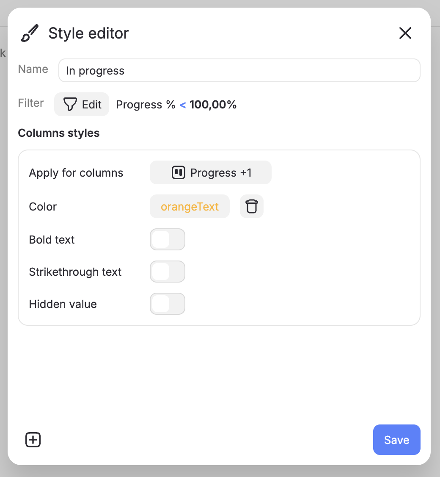Click the Progress column type icon
The width and height of the screenshot is (440, 477).
[179, 172]
